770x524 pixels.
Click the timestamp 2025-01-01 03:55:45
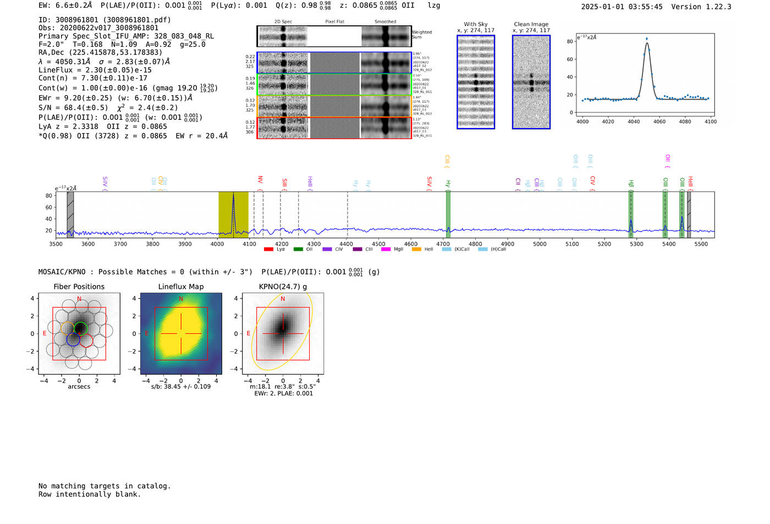pyautogui.click(x=622, y=7)
